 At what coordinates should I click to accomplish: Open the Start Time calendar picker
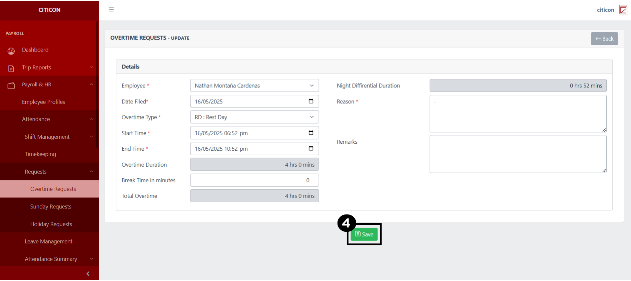point(311,133)
